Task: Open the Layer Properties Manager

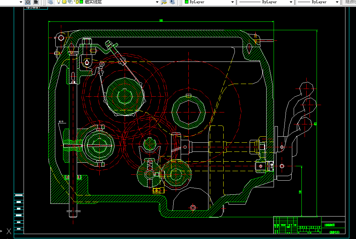Action: [50, 2]
